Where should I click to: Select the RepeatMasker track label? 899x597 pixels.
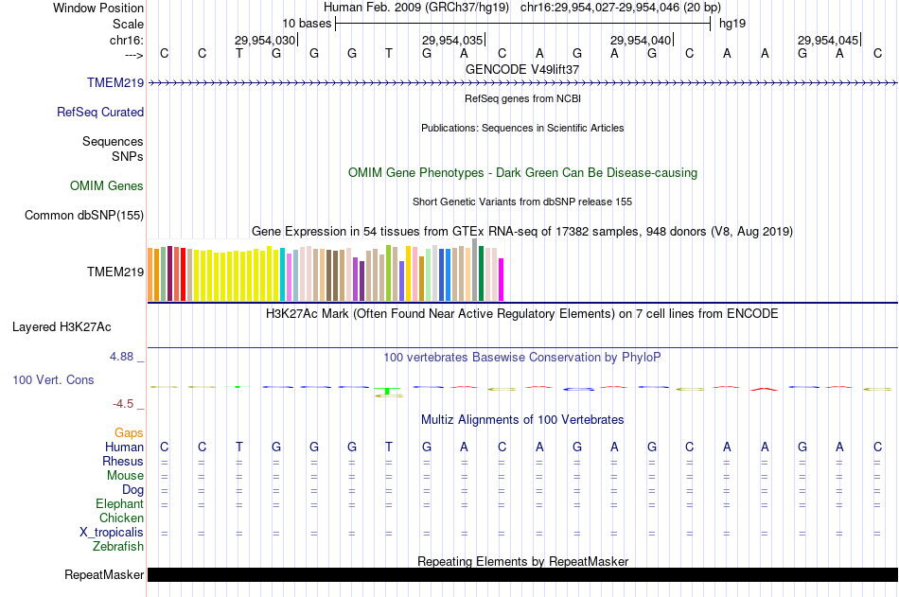(x=104, y=574)
